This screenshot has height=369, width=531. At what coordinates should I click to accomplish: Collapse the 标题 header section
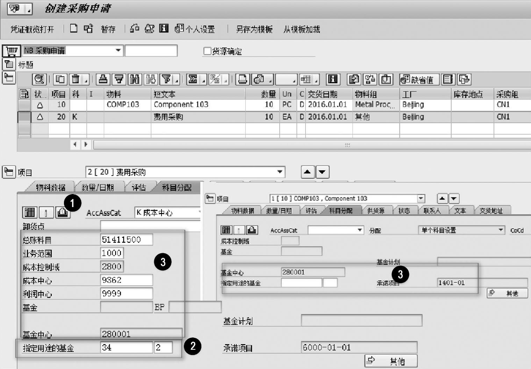tap(9, 64)
